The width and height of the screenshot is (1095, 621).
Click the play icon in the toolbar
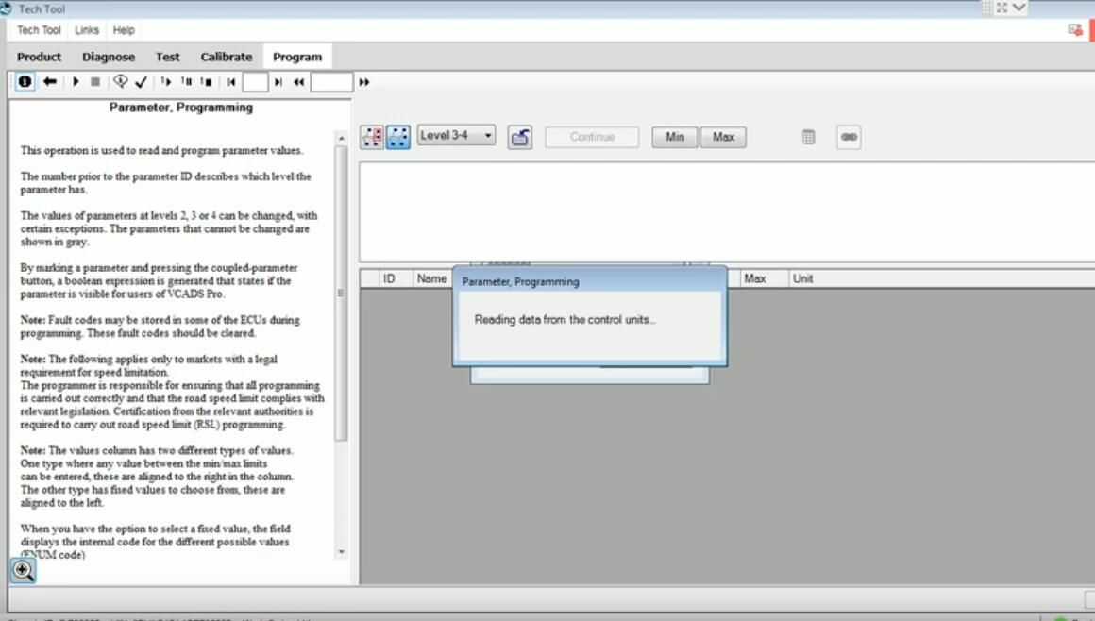tap(76, 82)
